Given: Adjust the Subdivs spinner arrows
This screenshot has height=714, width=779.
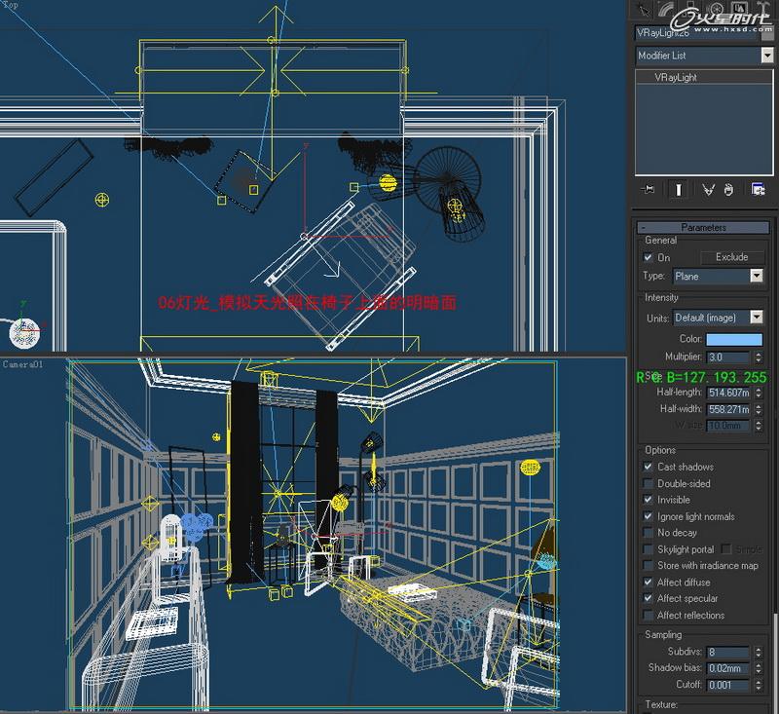Looking at the screenshot, I should (759, 652).
